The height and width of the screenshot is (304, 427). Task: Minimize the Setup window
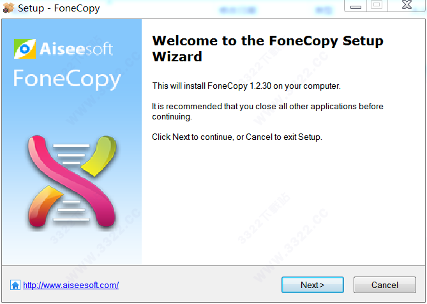pos(355,6)
